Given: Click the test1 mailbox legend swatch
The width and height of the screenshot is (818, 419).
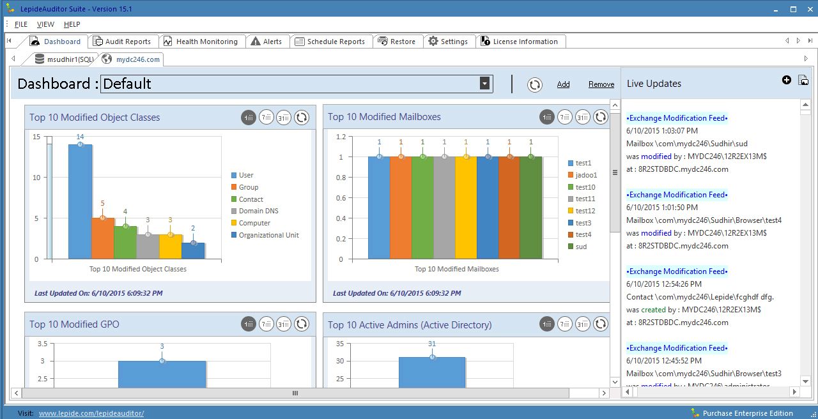Looking at the screenshot, I should pos(570,163).
